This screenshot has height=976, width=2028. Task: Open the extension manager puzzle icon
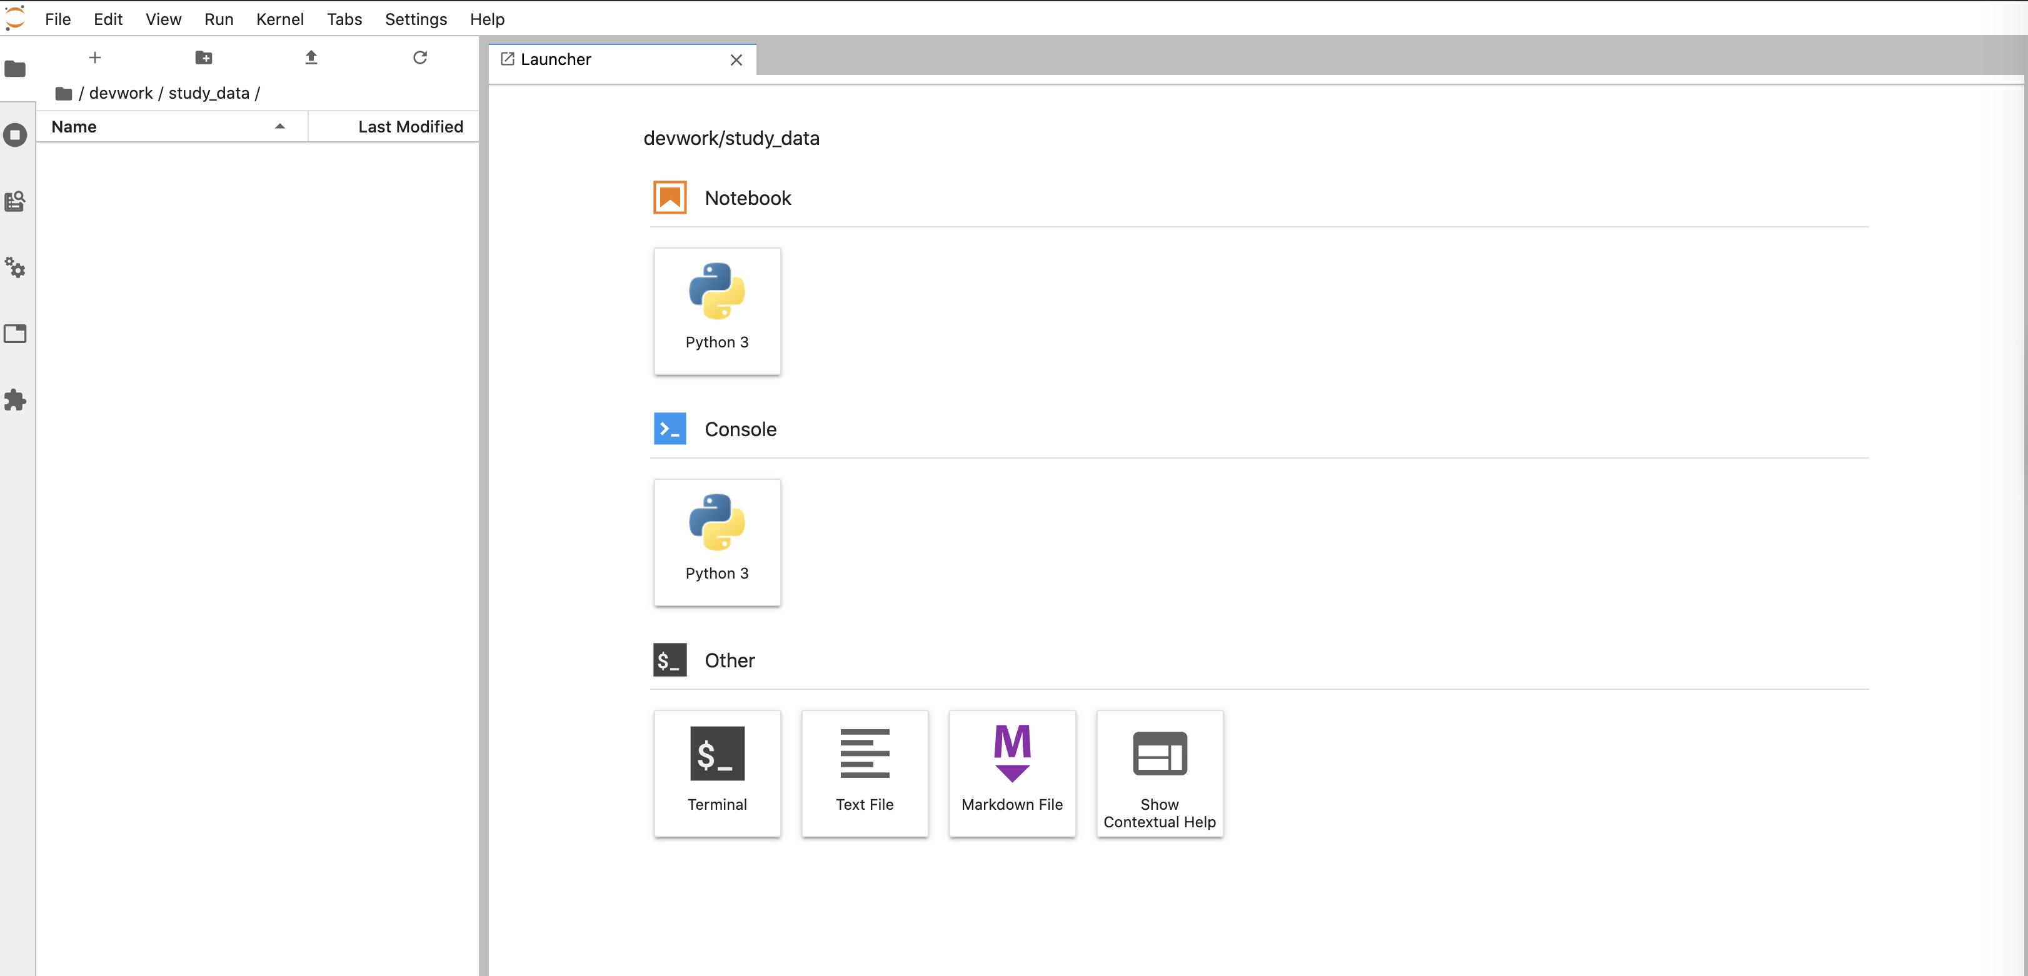(x=15, y=400)
